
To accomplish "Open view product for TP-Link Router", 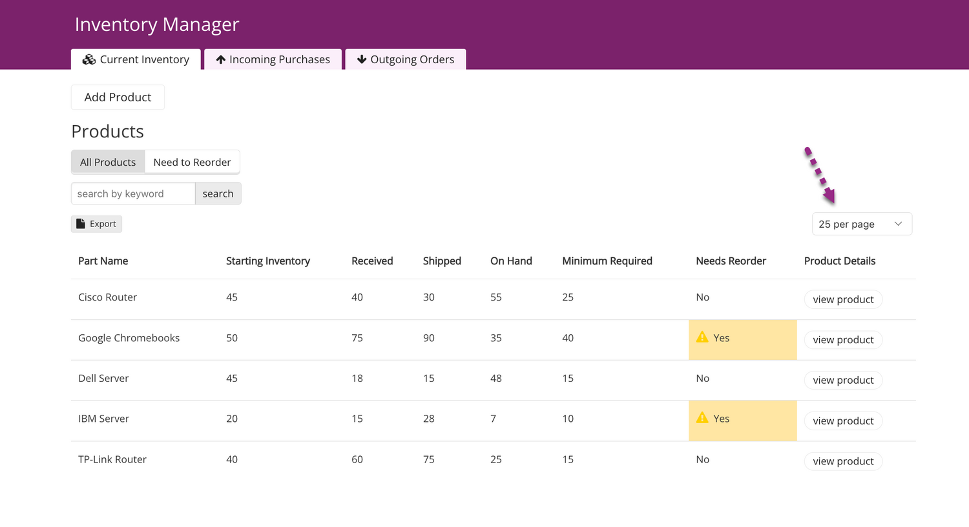I will (843, 461).
